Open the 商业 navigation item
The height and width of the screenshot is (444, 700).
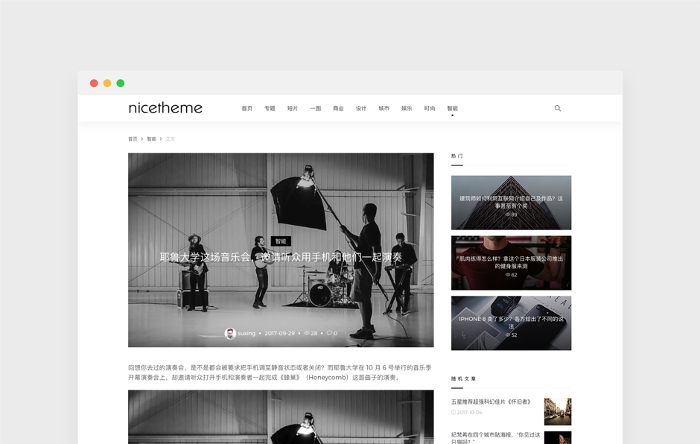point(338,109)
